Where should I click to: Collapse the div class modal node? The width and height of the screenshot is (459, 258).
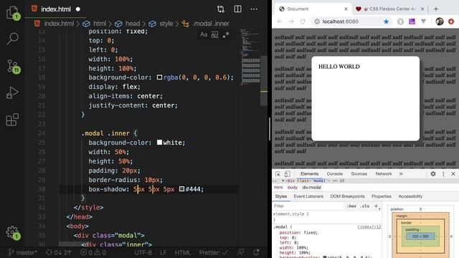[283, 181]
